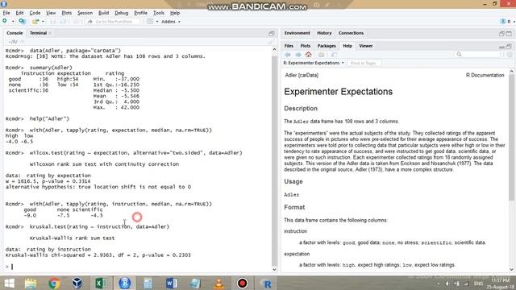Image resolution: width=516 pixels, height=290 pixels.
Task: Click the show in new window icon
Action: pos(334,55)
